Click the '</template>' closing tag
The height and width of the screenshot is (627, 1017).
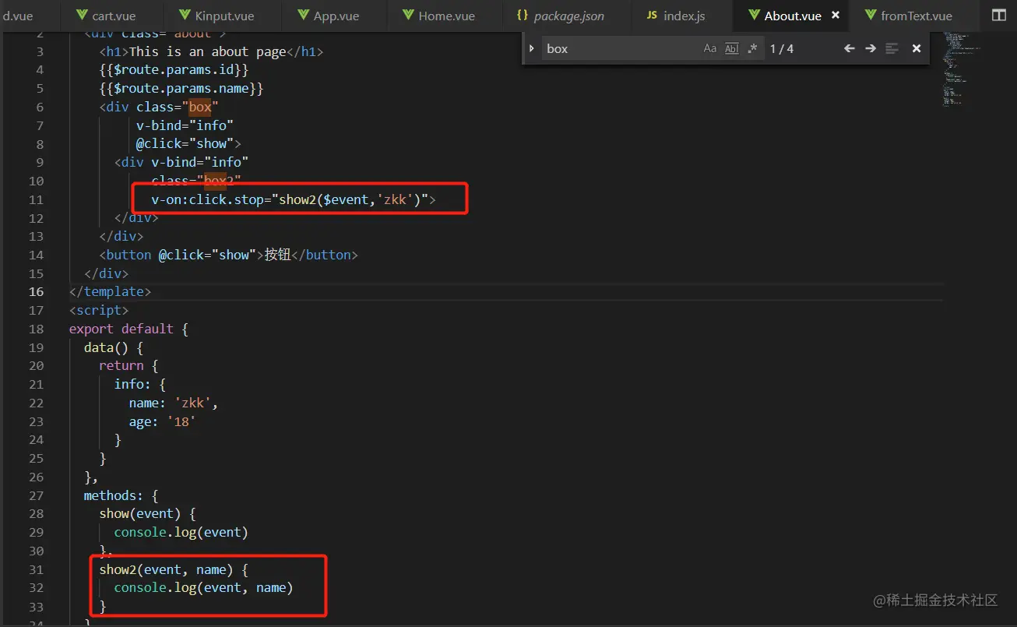[110, 291]
